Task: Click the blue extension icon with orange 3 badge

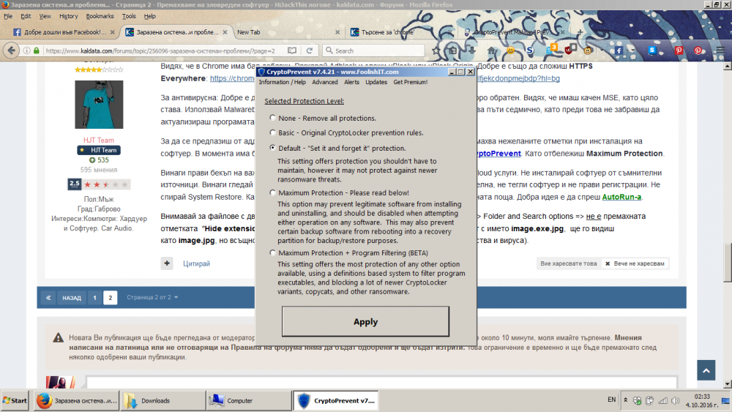Action: pos(551,49)
